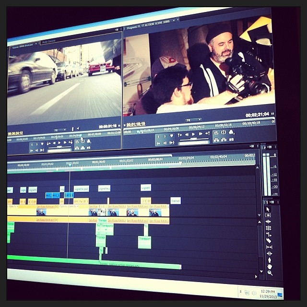
Task: Select the green Transport audio clip
Action: click(x=144, y=241)
